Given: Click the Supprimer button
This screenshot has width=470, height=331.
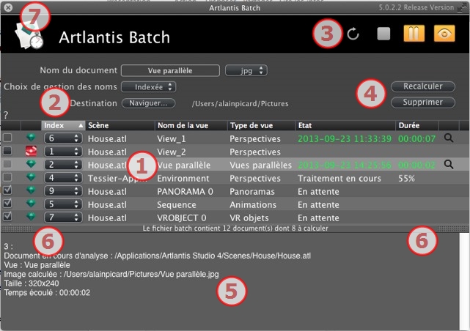Looking at the screenshot, I should tap(422, 103).
